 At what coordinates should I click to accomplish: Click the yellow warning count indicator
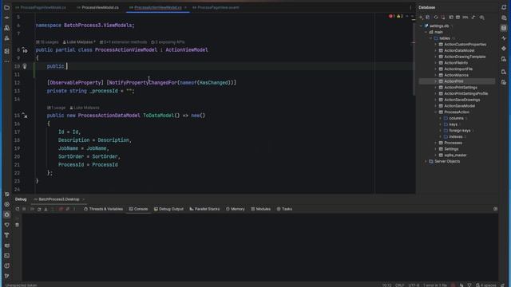click(x=400, y=16)
